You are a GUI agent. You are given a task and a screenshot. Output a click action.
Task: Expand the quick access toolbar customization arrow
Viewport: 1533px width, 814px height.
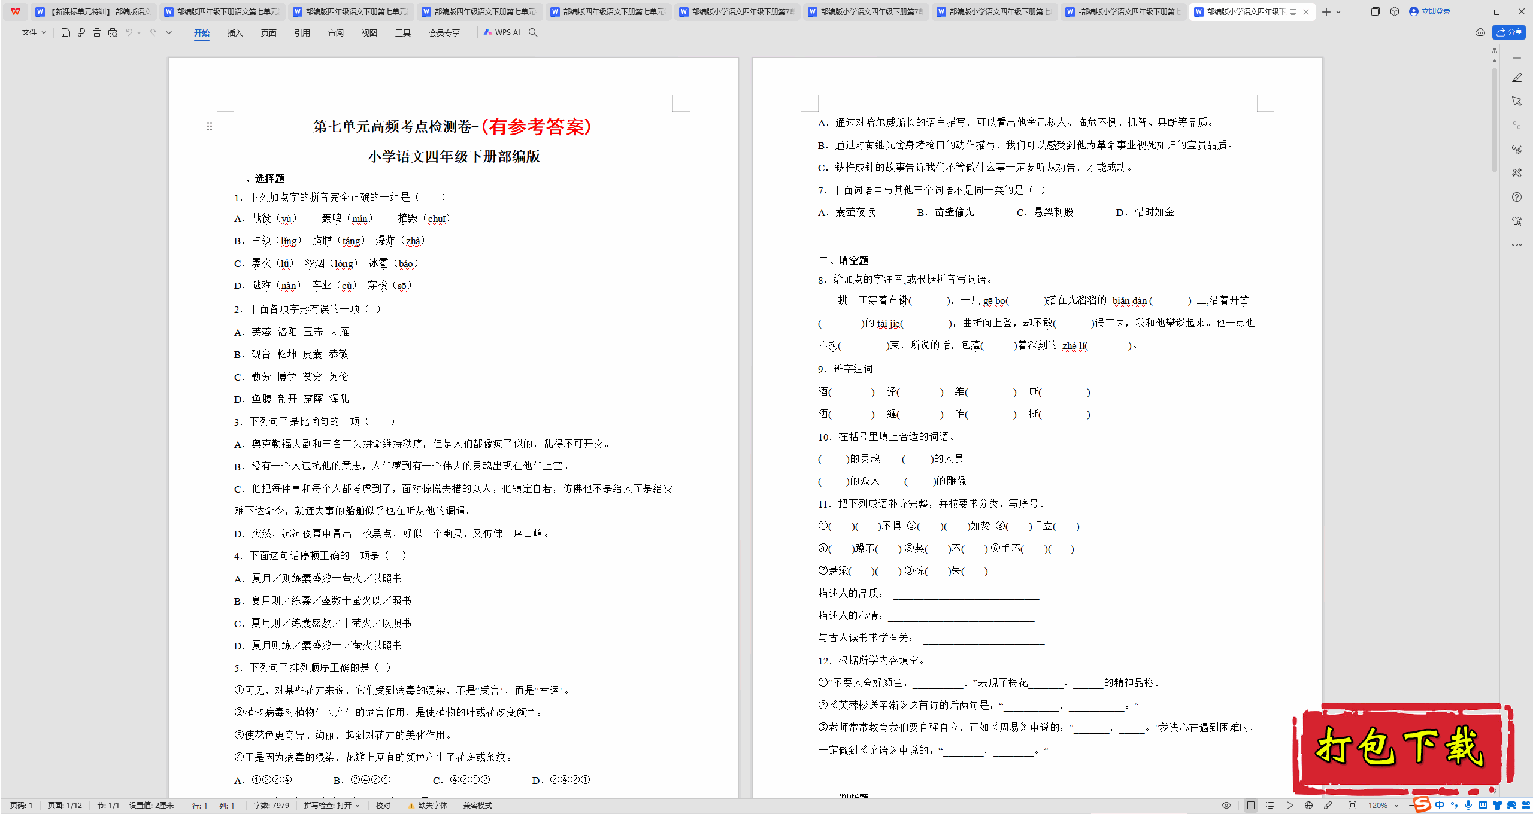(169, 32)
